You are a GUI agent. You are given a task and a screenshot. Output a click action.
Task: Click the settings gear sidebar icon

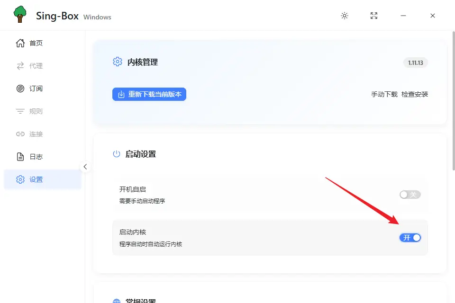(20, 179)
